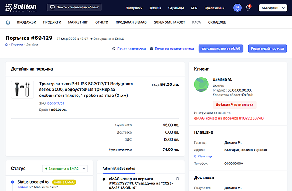Open the Настройки top menu
Screen dimensions: 292x191
click(134, 8)
